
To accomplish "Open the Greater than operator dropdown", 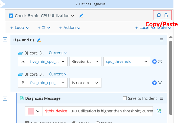I will tap(85, 61).
